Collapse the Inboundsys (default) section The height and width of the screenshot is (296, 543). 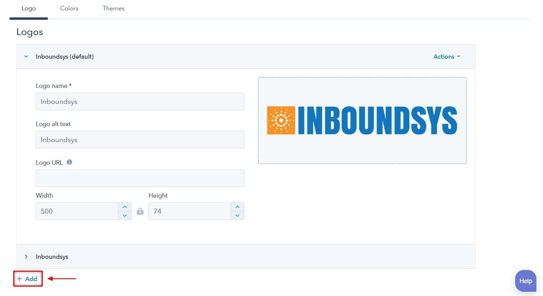point(26,57)
